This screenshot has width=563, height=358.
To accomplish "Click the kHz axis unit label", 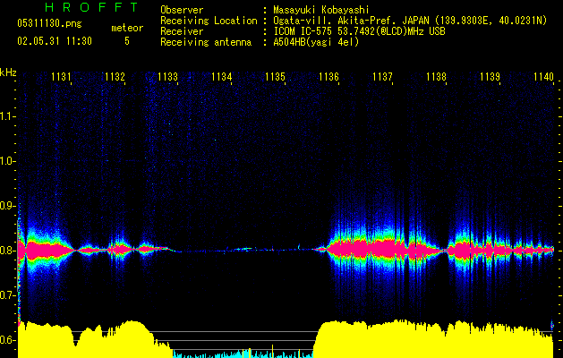I will (x=8, y=72).
